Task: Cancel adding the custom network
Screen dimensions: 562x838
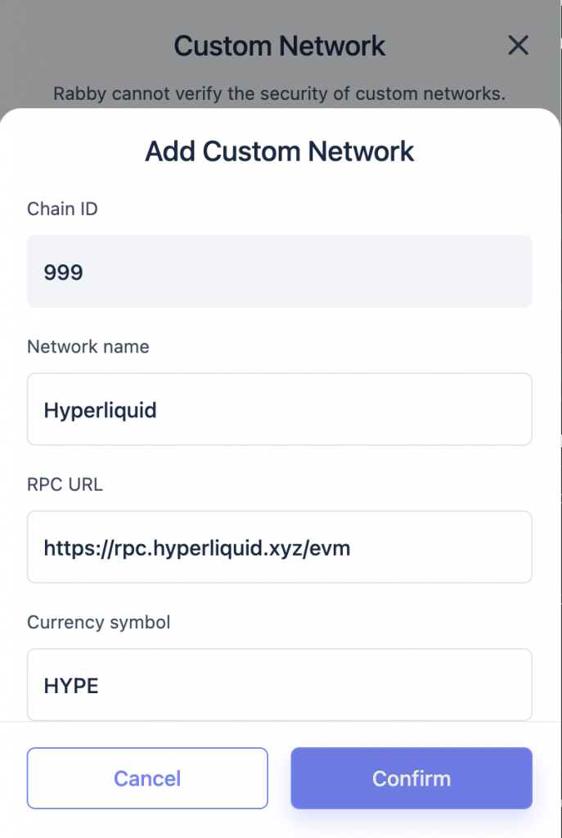Action: [147, 777]
